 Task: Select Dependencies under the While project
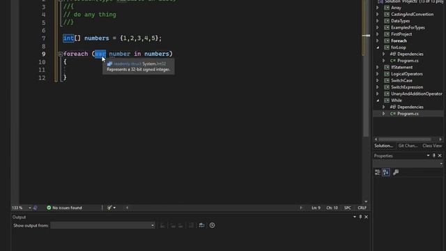point(410,107)
